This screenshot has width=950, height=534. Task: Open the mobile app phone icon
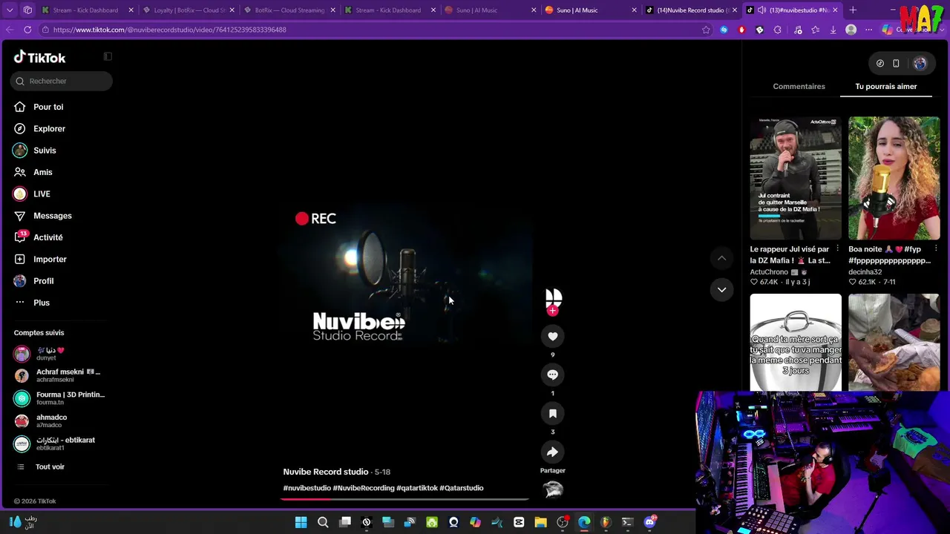pos(896,63)
